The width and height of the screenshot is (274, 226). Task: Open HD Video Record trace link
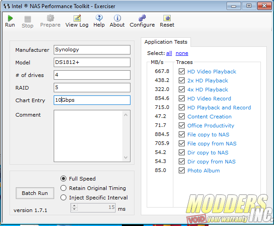pos(209,99)
